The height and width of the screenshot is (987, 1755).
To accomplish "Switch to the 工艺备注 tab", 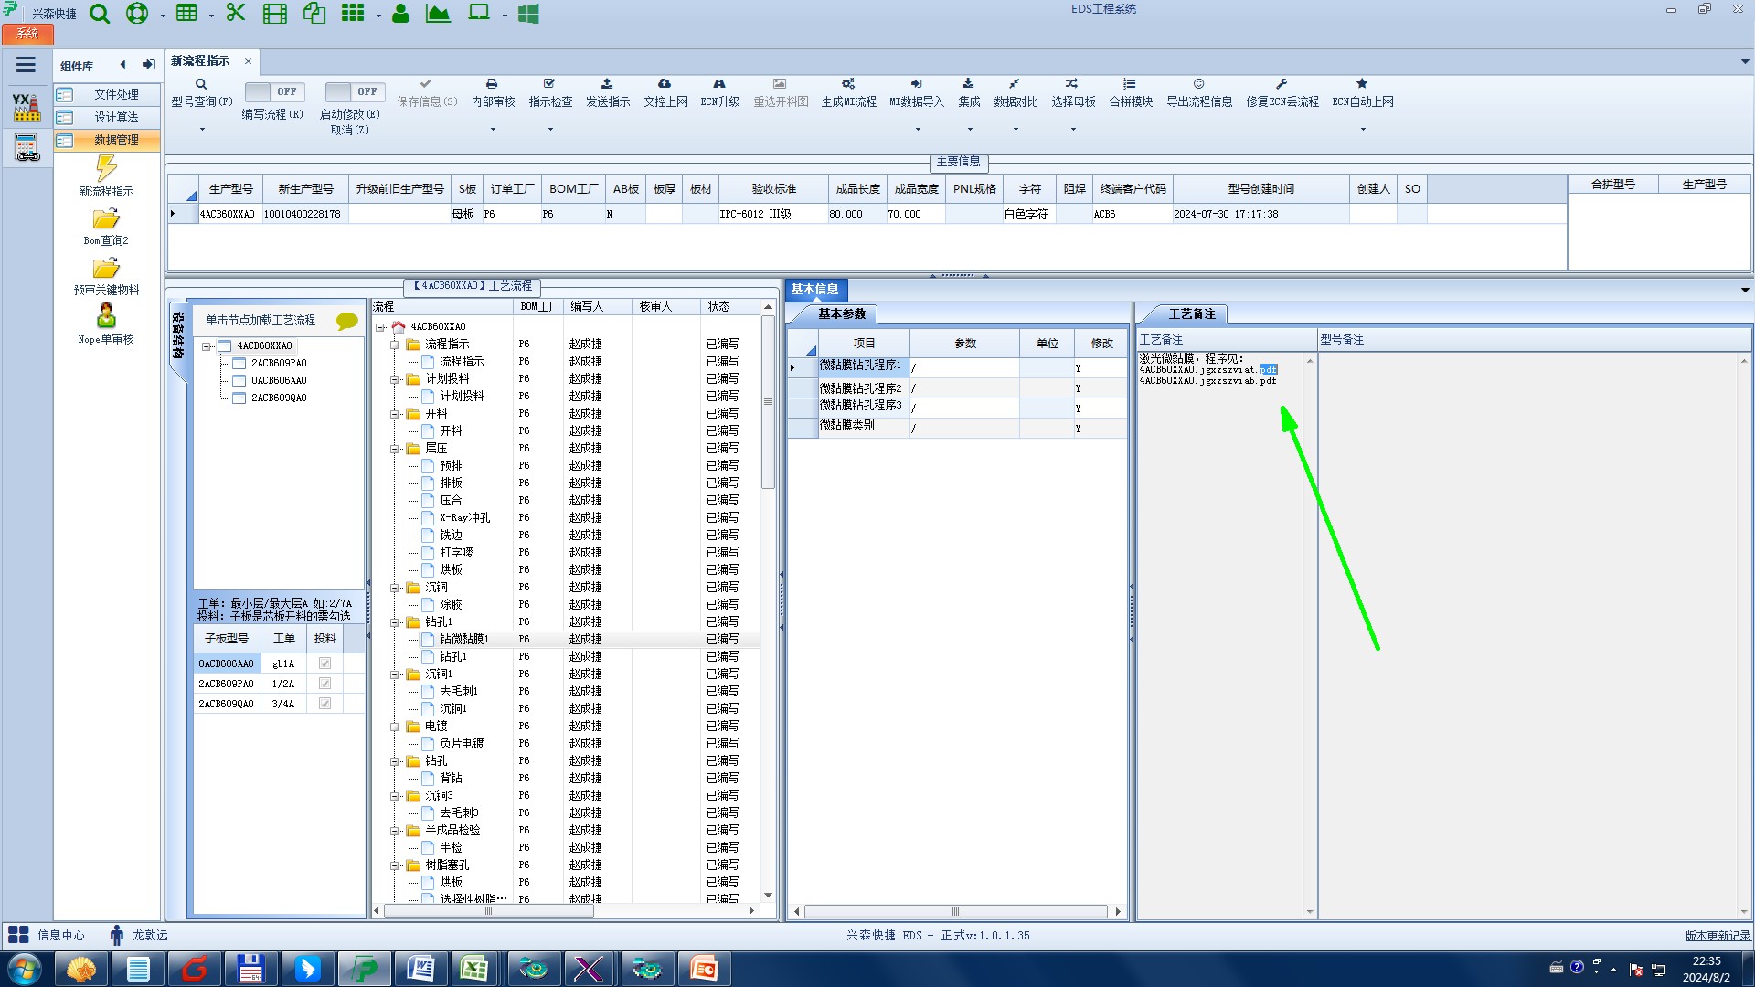I will click(x=1191, y=313).
